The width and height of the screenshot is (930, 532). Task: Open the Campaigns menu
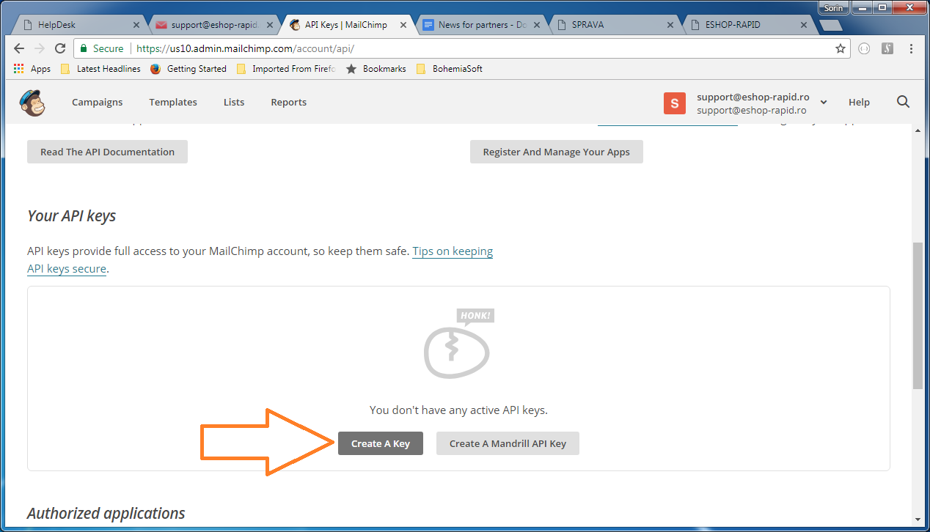coord(98,103)
